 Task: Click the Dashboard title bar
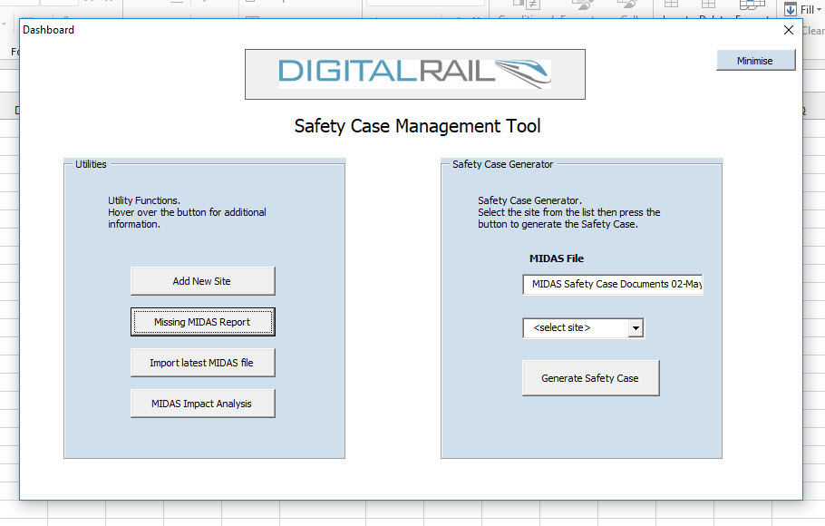point(363,30)
